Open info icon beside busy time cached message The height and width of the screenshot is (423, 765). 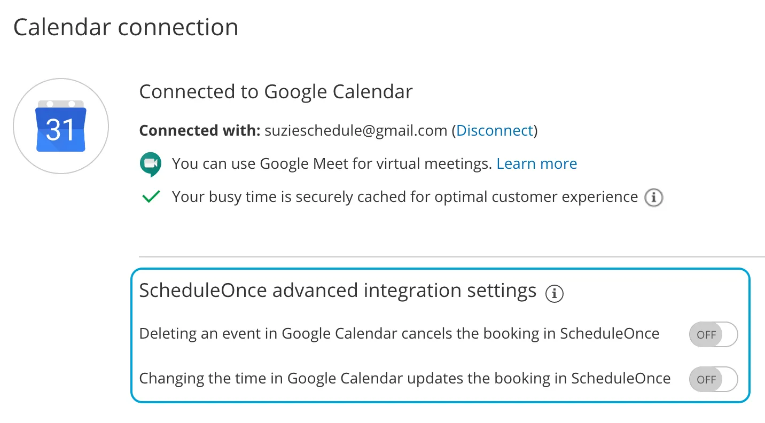click(653, 198)
